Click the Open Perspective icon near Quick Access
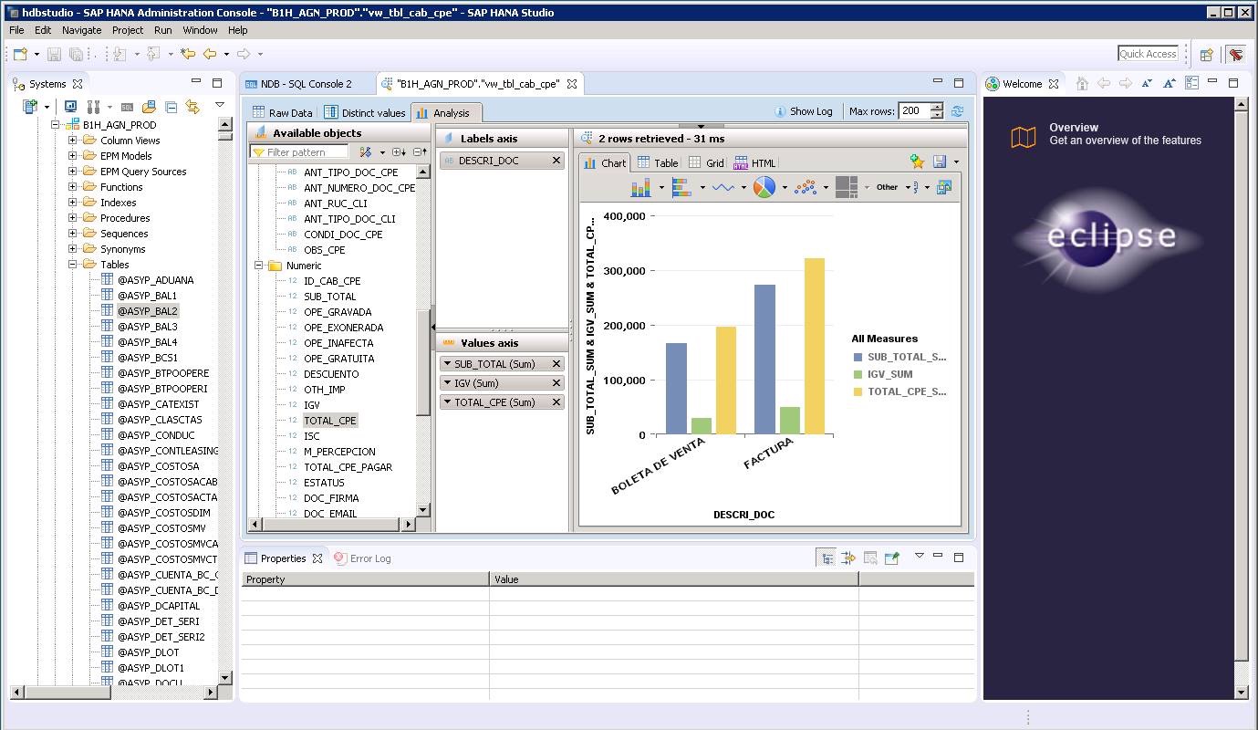 click(x=1206, y=54)
